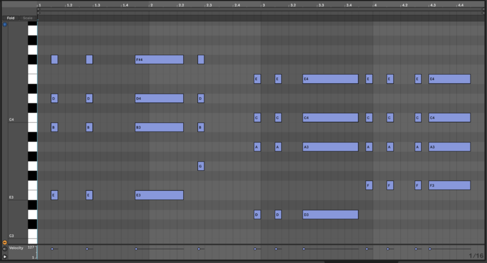Select the long C4 note starting at beat 3.3
This screenshot has width=487, height=263.
tap(331, 117)
